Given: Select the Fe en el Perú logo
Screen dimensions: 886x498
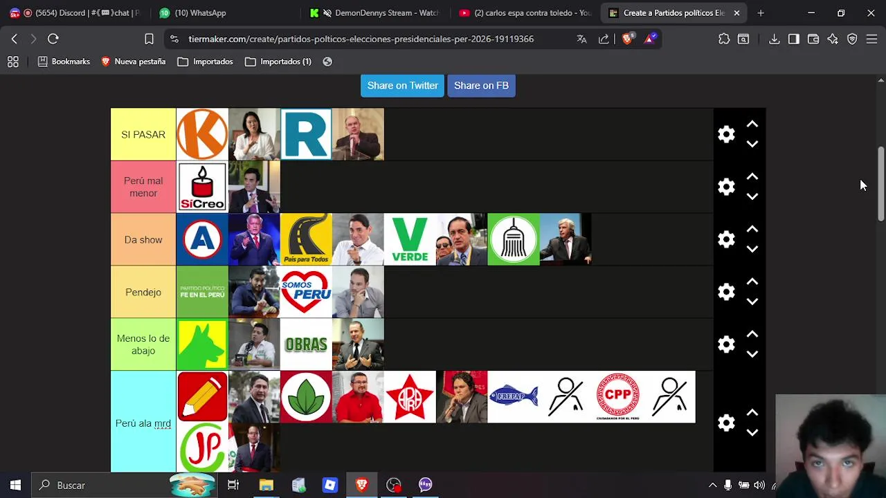Looking at the screenshot, I should 202,292.
